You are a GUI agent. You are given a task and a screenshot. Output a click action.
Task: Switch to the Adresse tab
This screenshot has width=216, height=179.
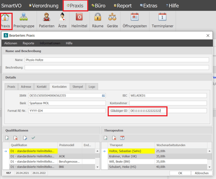pyautogui.click(x=26, y=87)
